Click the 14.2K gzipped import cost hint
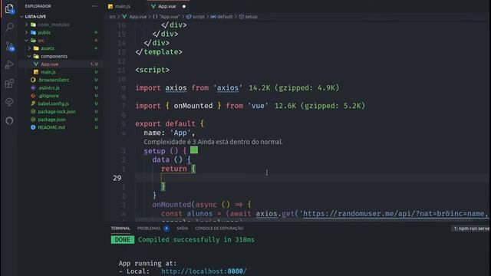Screen dimensions: 491x276 pyautogui.click(x=294, y=88)
